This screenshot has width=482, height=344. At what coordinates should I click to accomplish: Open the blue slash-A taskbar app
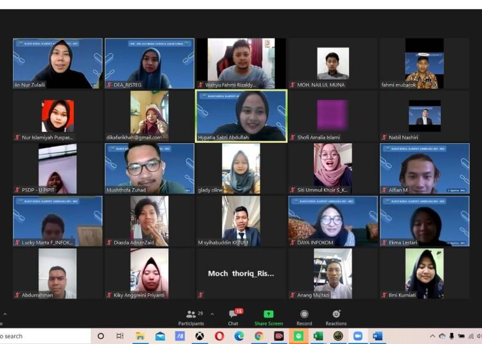[x=180, y=336]
